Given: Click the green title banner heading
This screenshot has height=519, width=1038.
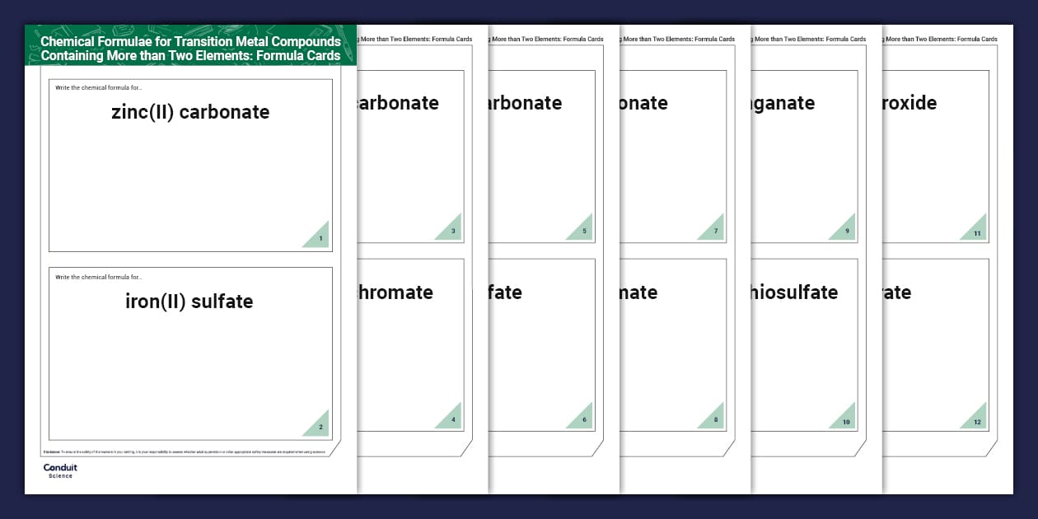Looking at the screenshot, I should (189, 49).
